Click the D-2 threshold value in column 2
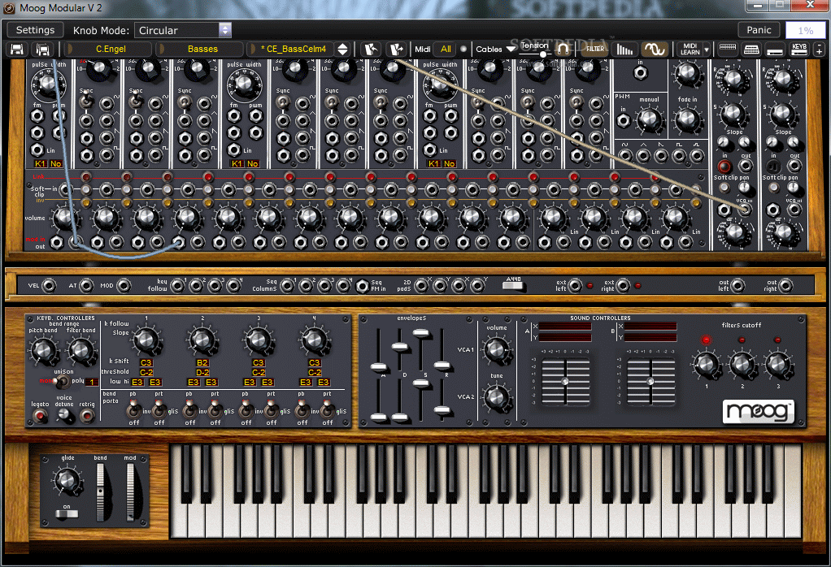The width and height of the screenshot is (831, 567). (x=202, y=372)
